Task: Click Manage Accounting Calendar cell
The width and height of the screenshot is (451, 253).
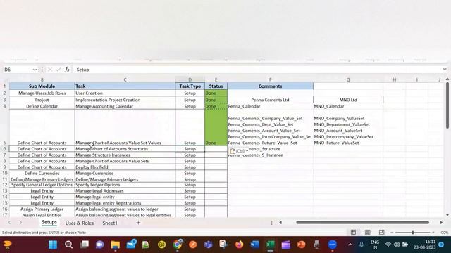Action: [x=125, y=106]
